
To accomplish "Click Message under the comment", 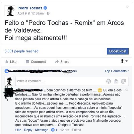I will 42,130.
